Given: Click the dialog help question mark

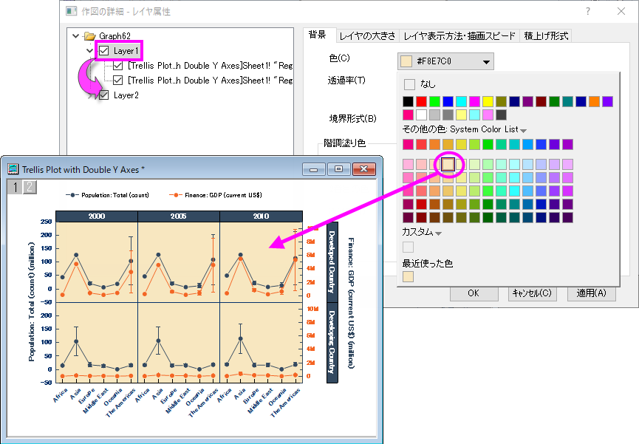Looking at the screenshot, I should 587,11.
